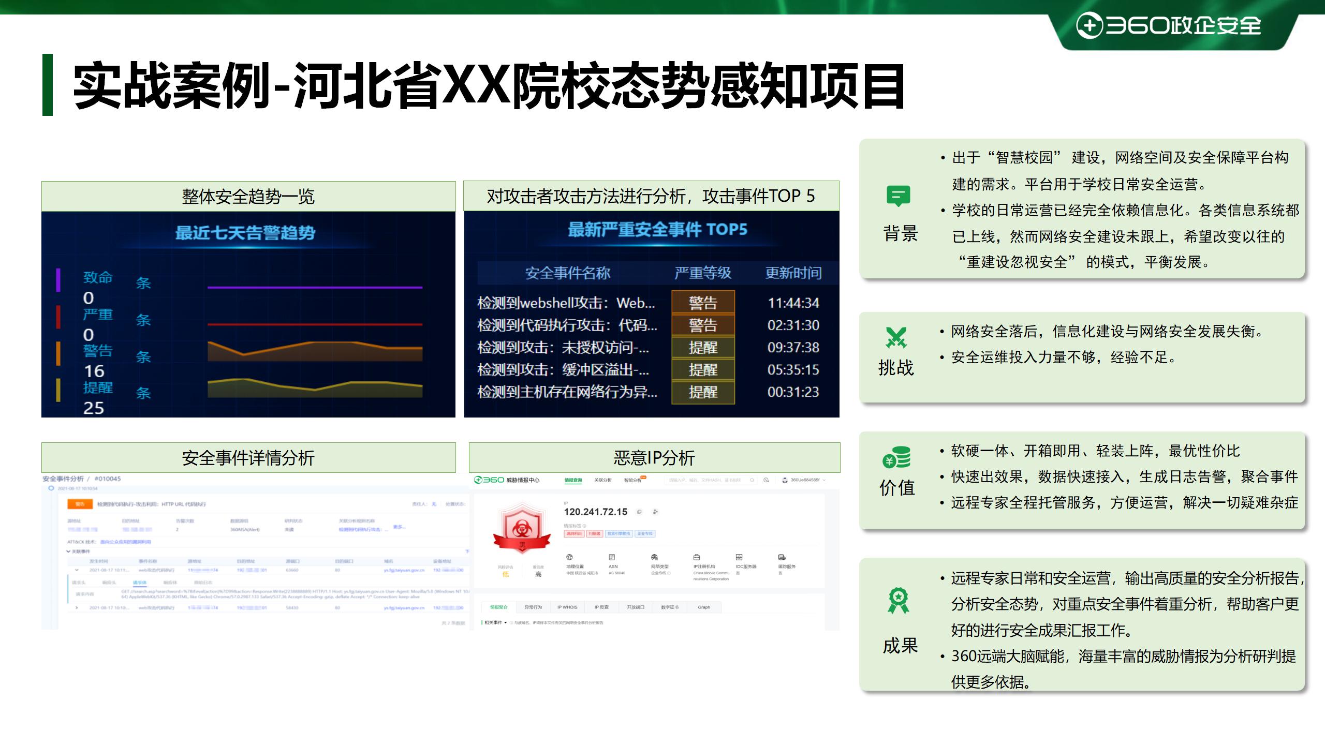
Task: Click the 360 威胁情报中心 logo
Action: pos(507,480)
